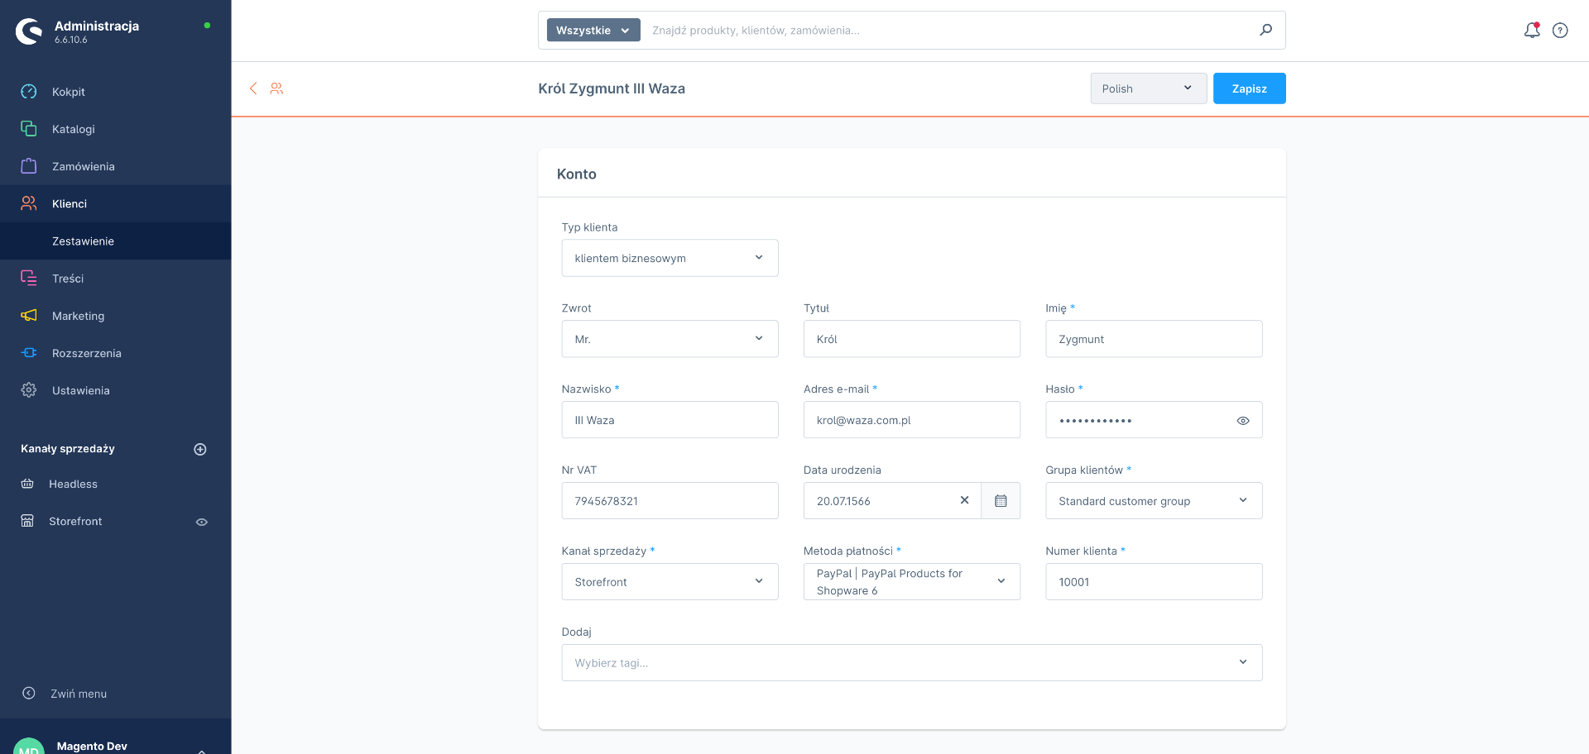Image resolution: width=1589 pixels, height=754 pixels.
Task: Click the customers icon beside back arrow
Action: click(276, 88)
